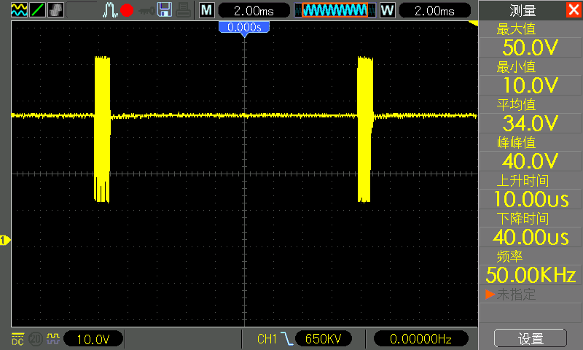Click the window 2.00ms timebase value
Viewport: 583px width, 350px height.
434,11
